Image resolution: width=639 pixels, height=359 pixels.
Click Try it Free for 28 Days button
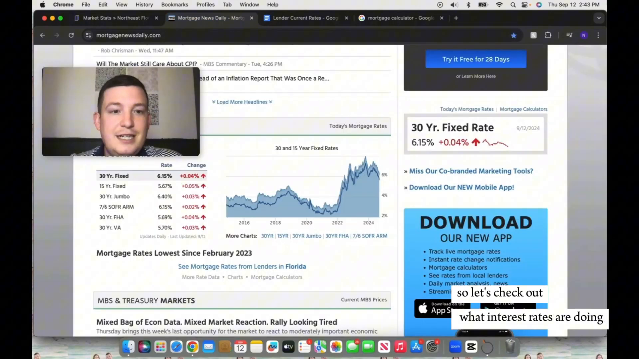click(476, 59)
